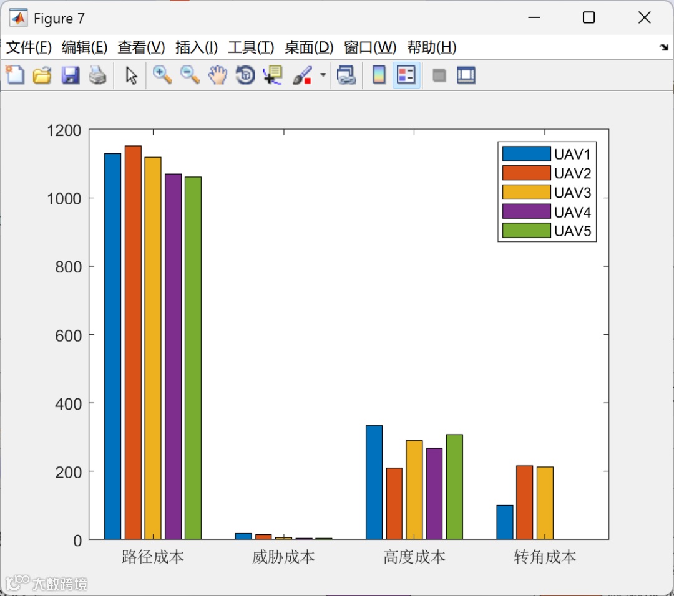Screen dimensions: 674x596
Task: Toggle the Insert Colorbar button
Action: pyautogui.click(x=379, y=75)
